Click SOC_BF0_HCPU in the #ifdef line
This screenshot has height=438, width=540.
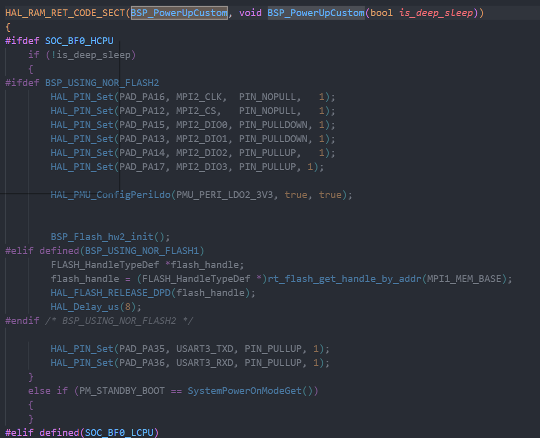point(79,41)
